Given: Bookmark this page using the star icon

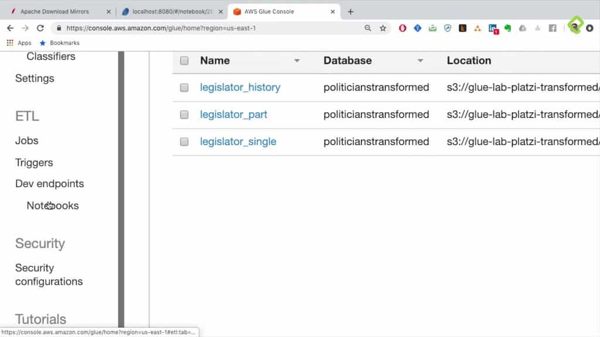Looking at the screenshot, I should click(x=382, y=27).
